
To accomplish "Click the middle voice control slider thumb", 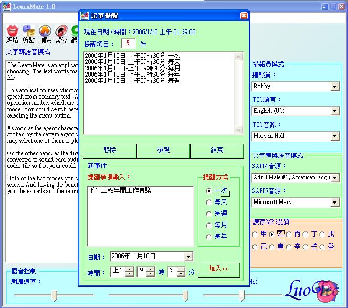I will pyautogui.click(x=185, y=295).
